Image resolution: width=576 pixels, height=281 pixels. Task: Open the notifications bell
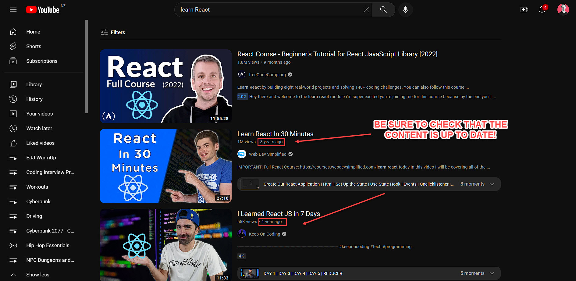click(x=542, y=10)
